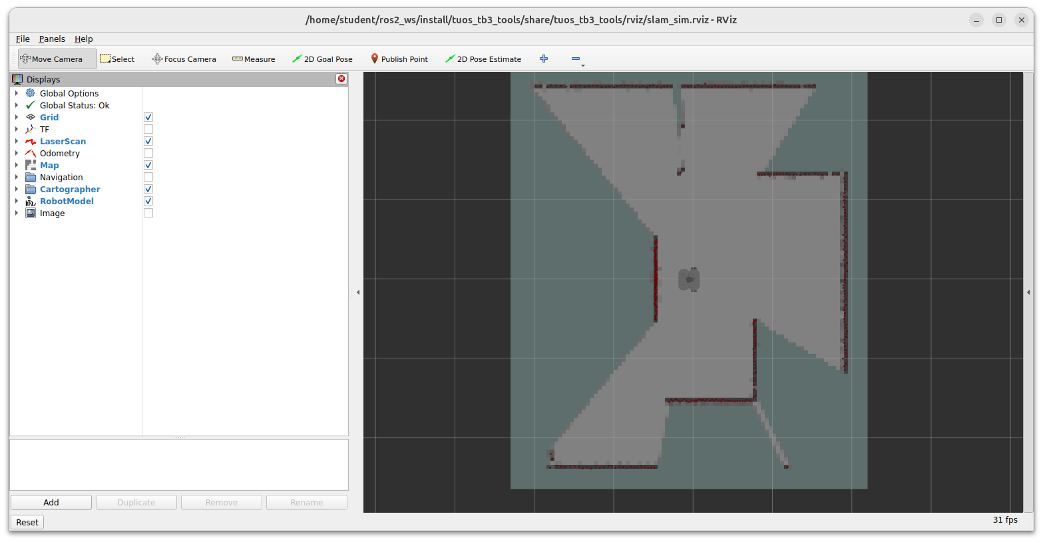Open the Panels menu
The width and height of the screenshot is (1043, 542).
(x=52, y=39)
